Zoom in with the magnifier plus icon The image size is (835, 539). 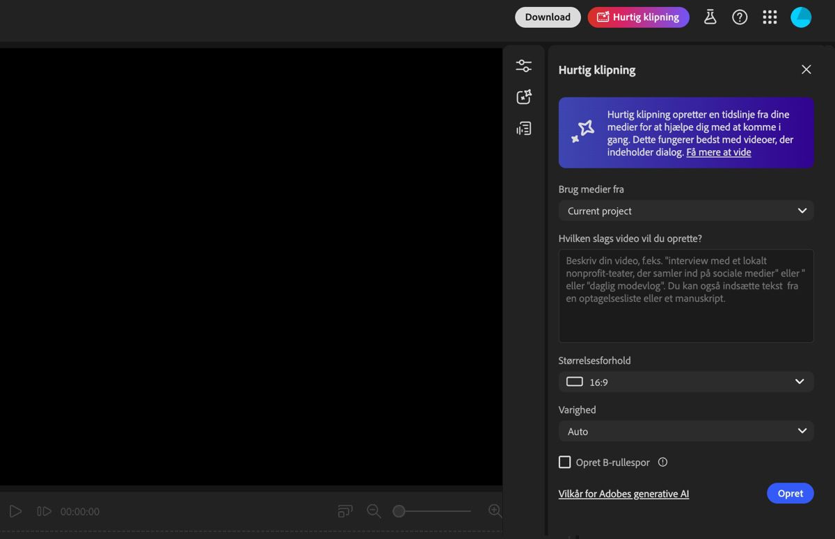495,510
